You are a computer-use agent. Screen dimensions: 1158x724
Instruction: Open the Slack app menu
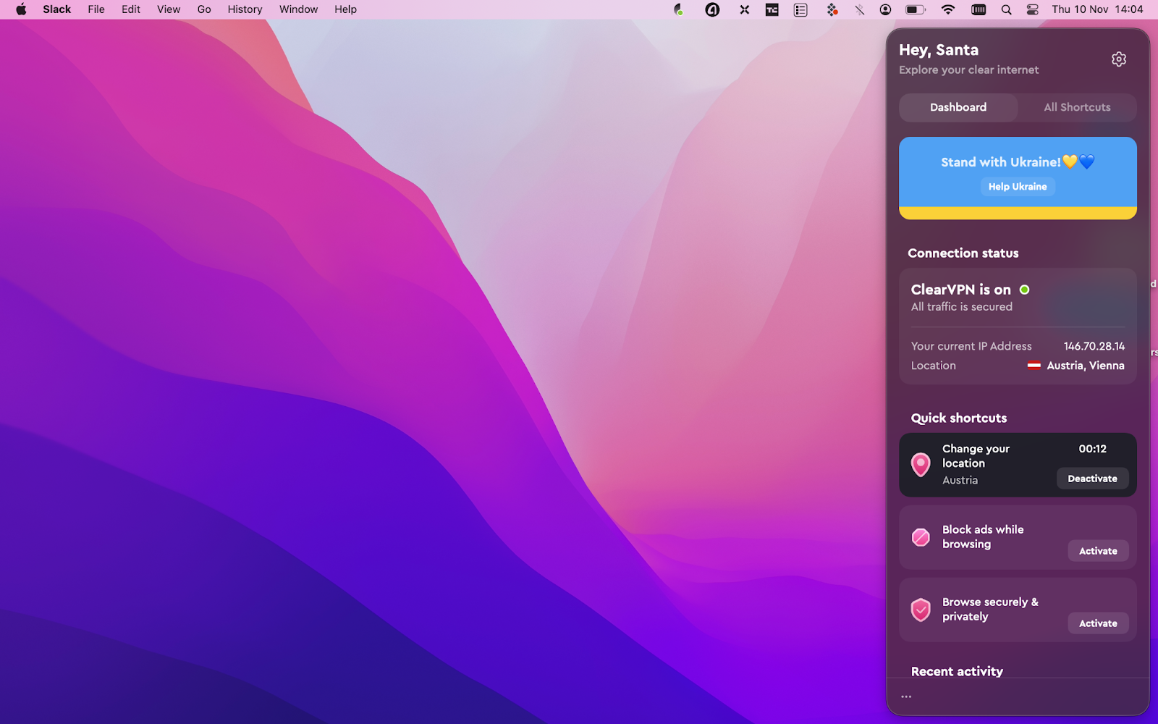coord(57,9)
